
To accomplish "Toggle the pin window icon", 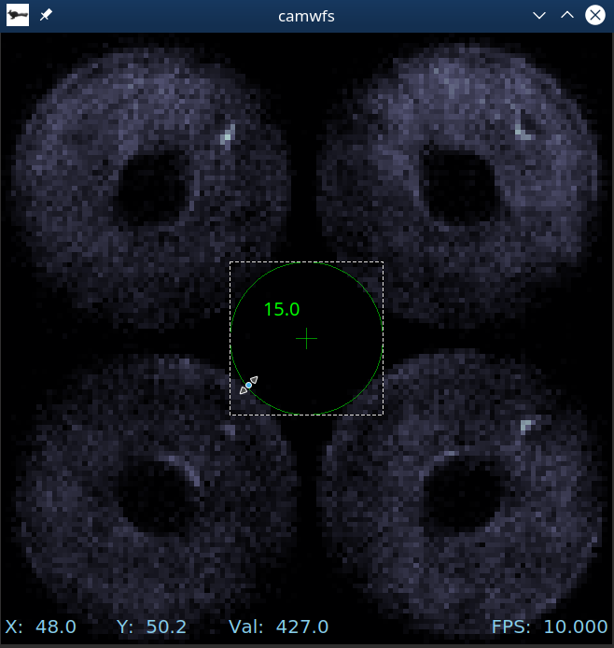I will (x=46, y=15).
